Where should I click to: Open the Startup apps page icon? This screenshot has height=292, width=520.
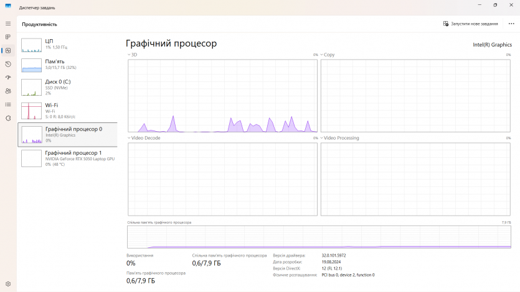click(x=8, y=78)
